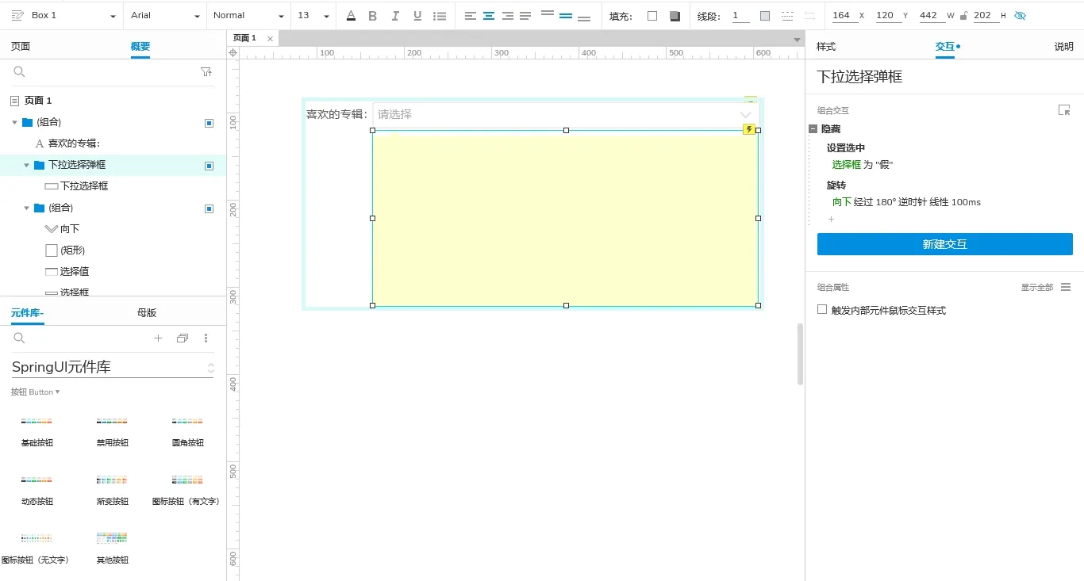This screenshot has width=1084, height=581.
Task: Enable 触发内部元件鼠标交互样式 checkbox
Action: 822,310
